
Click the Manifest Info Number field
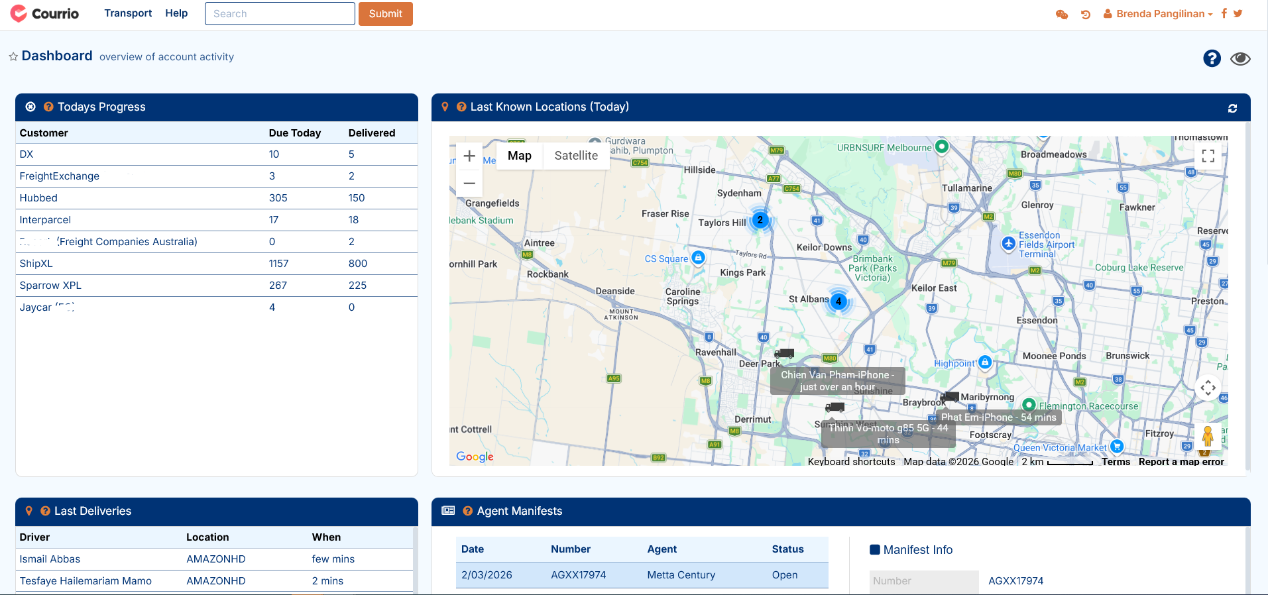(x=924, y=581)
